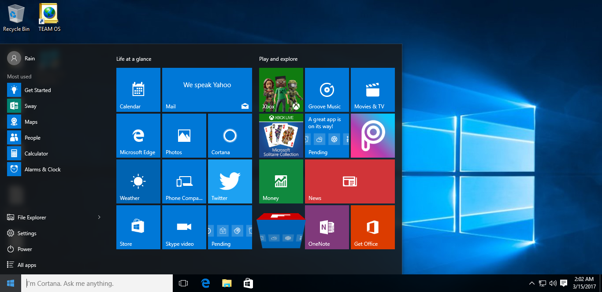Click the Rain user account

(x=21, y=58)
